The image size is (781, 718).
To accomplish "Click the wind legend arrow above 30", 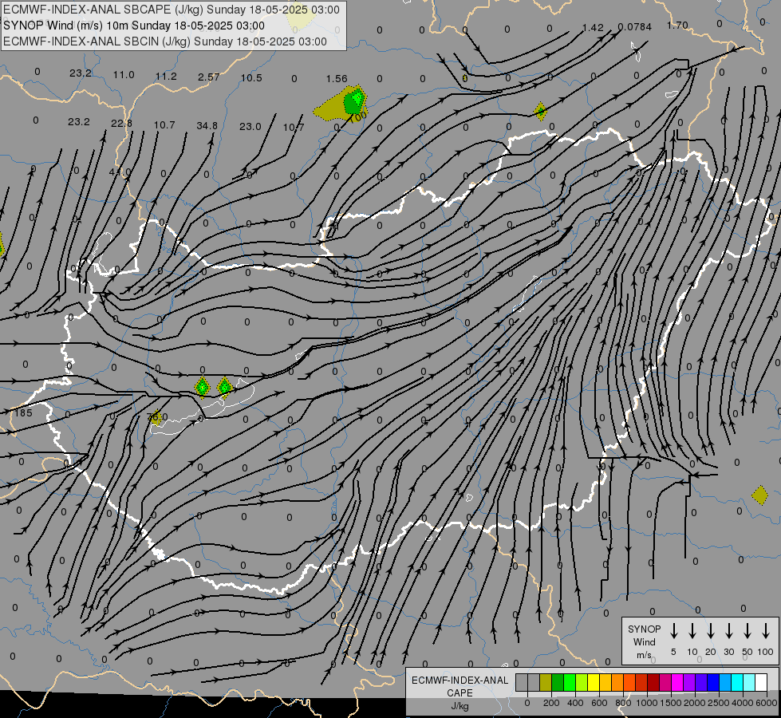I will pos(728,631).
